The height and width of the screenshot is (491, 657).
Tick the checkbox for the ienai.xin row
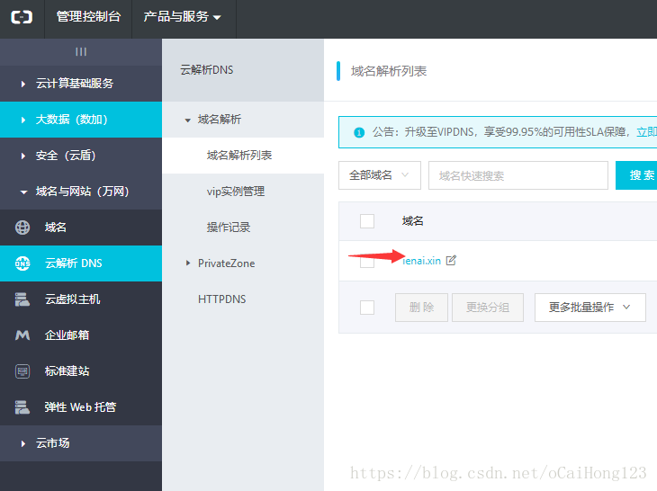tap(367, 262)
